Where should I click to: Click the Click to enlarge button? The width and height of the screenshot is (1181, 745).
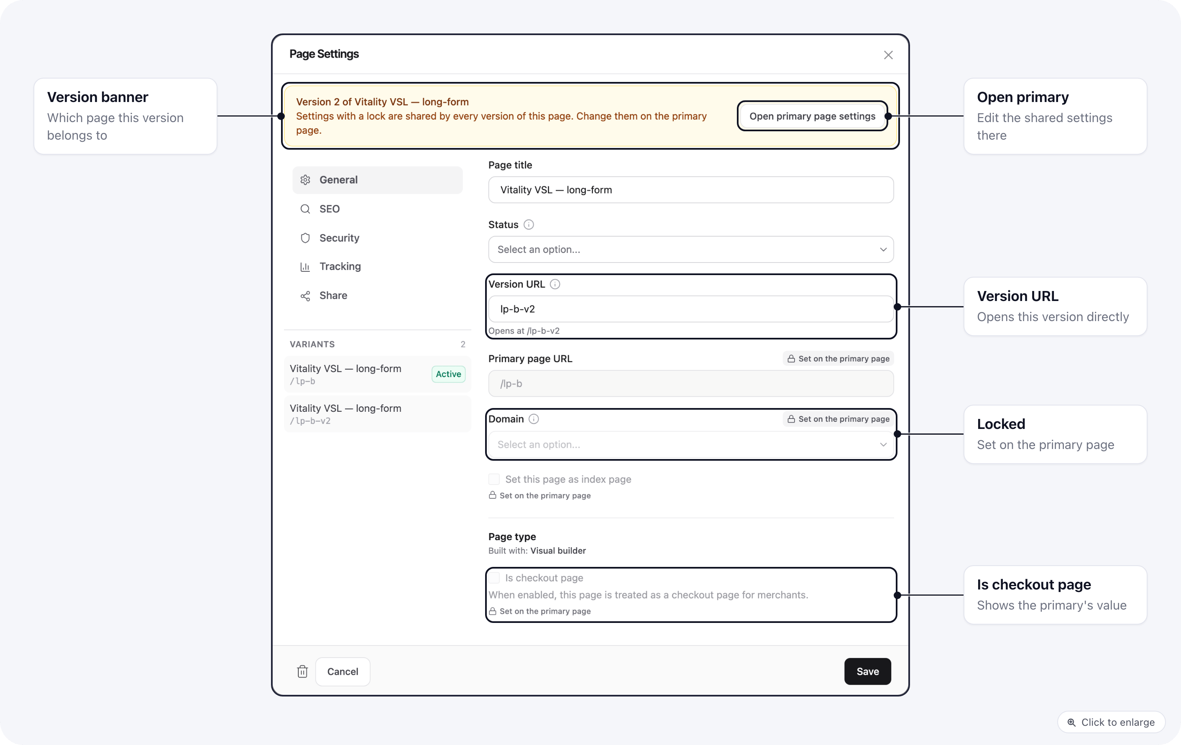[x=1111, y=722]
